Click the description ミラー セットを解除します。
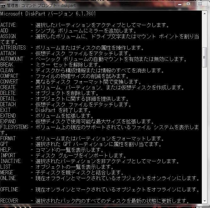 pos(68,65)
